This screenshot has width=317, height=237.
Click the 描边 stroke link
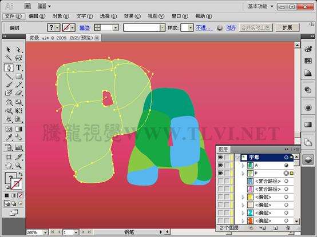[x=85, y=27]
